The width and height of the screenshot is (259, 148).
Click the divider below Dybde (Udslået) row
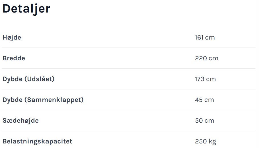pos(129,89)
